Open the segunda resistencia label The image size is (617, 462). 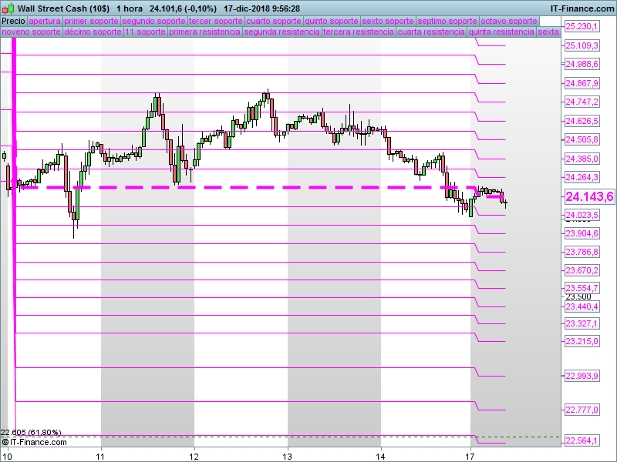pos(282,32)
